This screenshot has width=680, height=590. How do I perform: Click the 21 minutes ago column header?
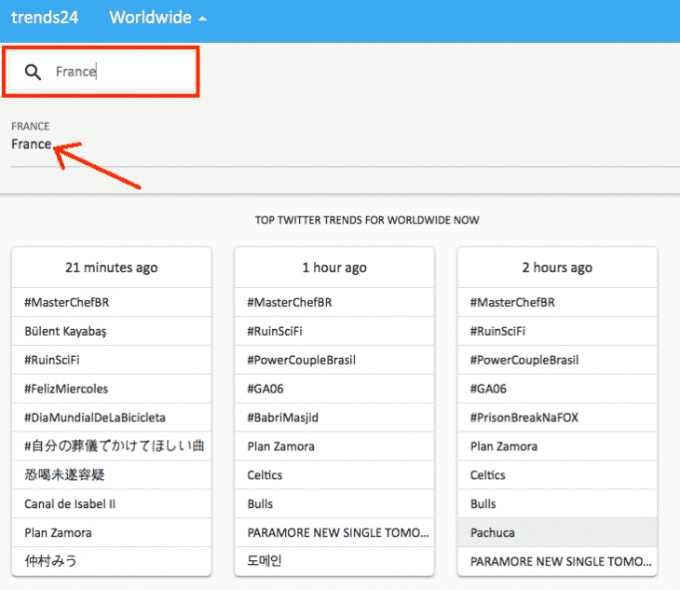(112, 268)
